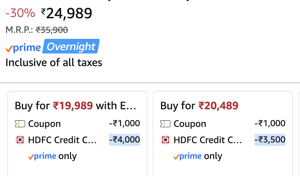
Task: Click the ₹24,989 deal price
Action: point(67,13)
